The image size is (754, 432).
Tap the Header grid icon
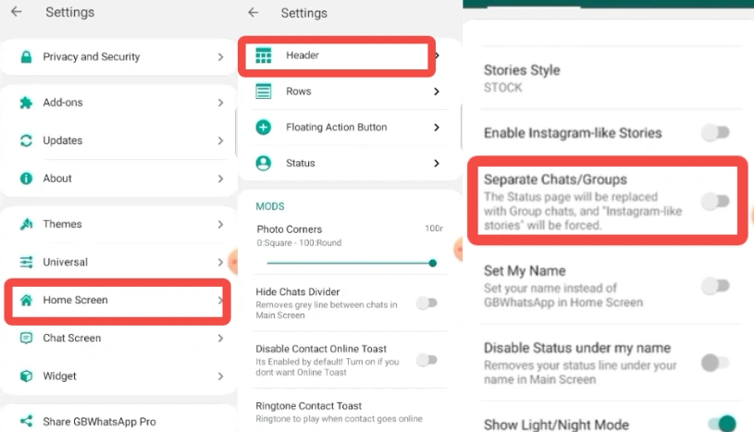pyautogui.click(x=264, y=56)
